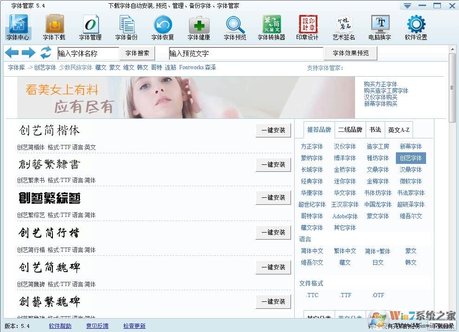Open the 字体转换器 font converter

click(272, 27)
